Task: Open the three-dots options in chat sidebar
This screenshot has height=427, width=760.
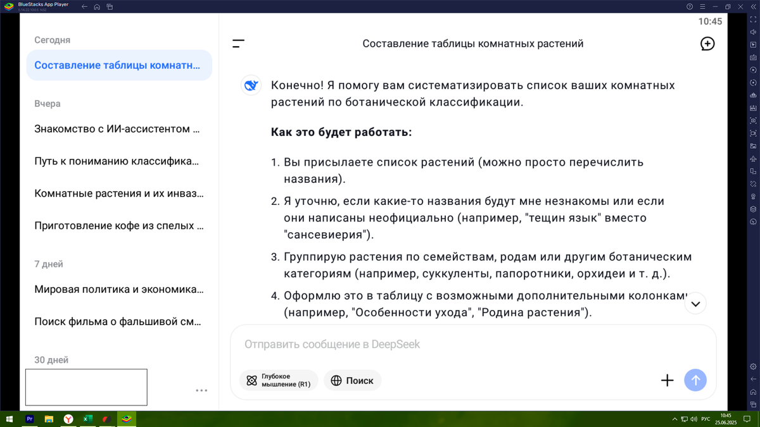Action: (x=201, y=390)
